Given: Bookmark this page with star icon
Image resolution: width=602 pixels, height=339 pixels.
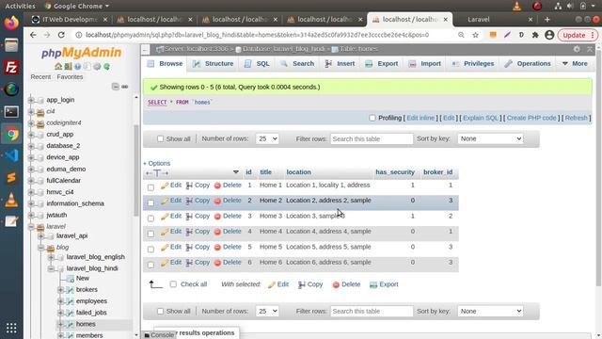Looking at the screenshot, I should [x=475, y=35].
